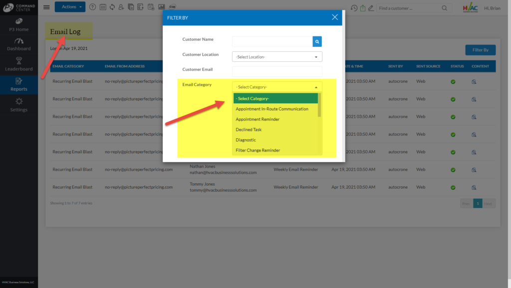Open the calendar icon in the toolbar
The image size is (511, 288).
click(103, 6)
